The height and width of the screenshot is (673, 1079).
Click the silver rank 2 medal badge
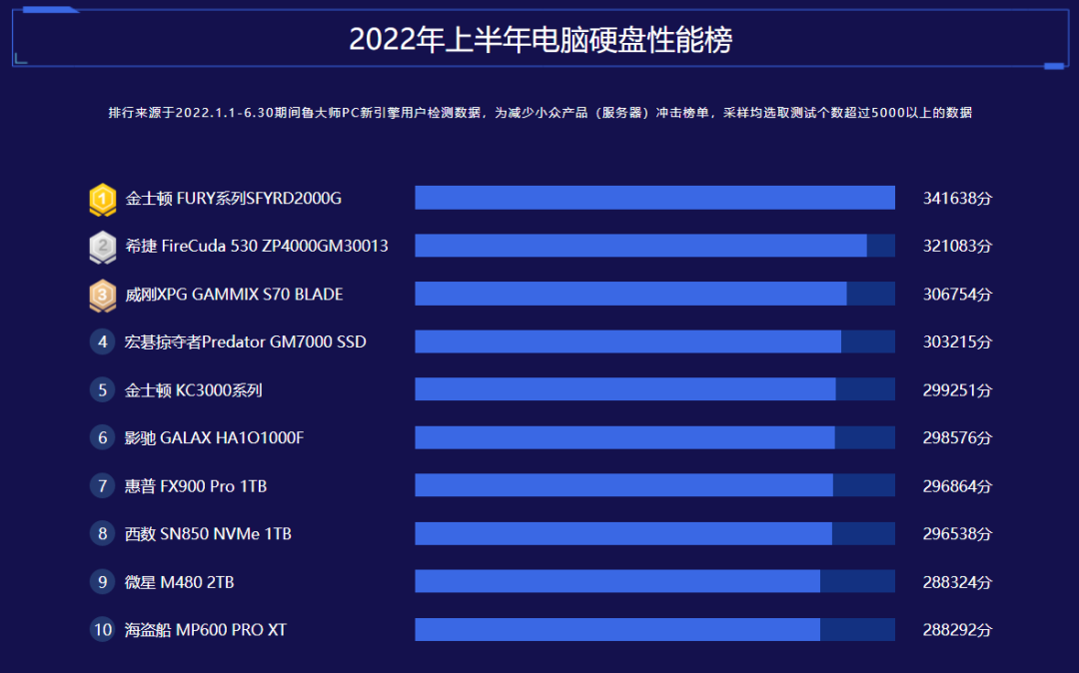[x=103, y=247]
